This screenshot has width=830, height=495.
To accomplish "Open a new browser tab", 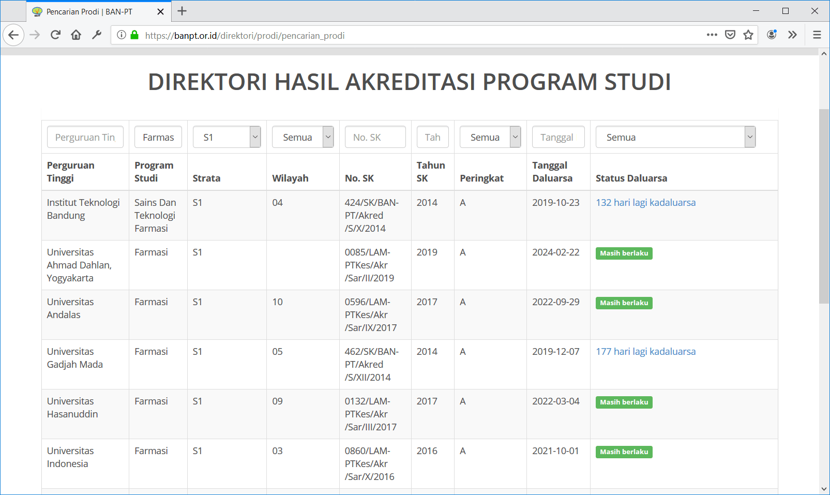I will click(182, 11).
